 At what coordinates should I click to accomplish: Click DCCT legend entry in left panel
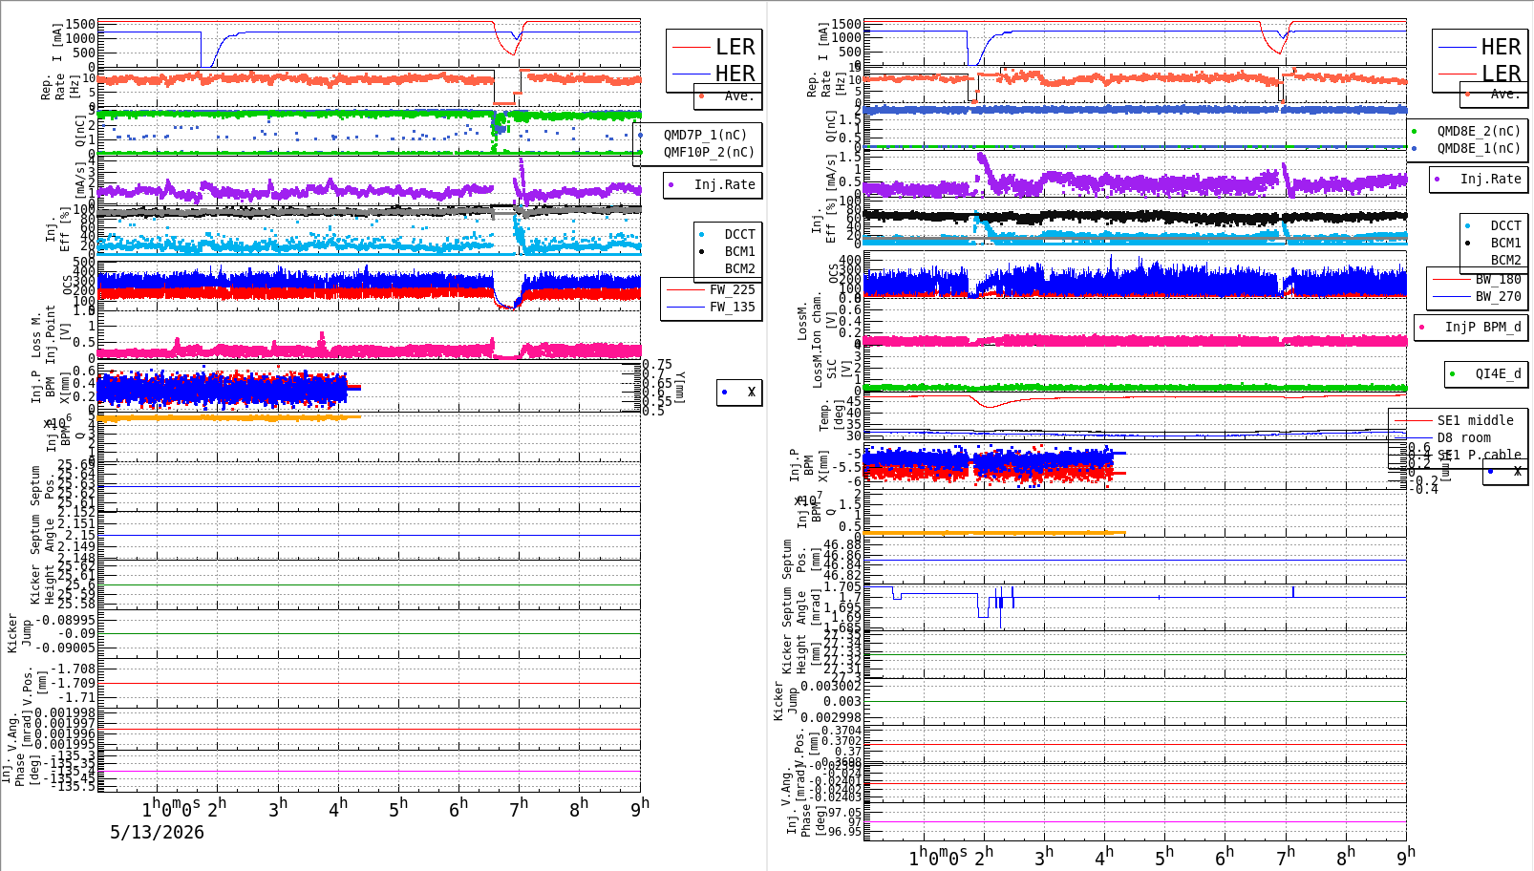coord(739,234)
